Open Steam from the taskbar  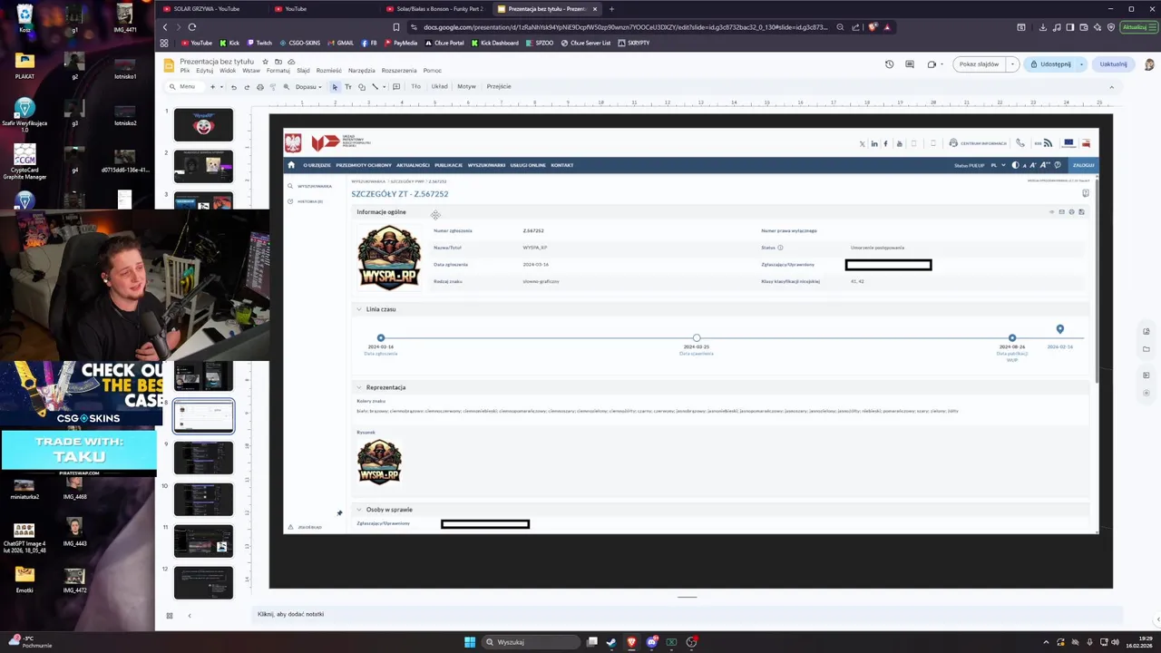(611, 642)
